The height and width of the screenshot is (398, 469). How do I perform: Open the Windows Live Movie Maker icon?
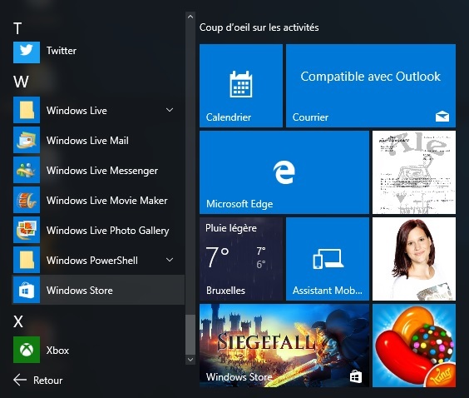pos(27,200)
